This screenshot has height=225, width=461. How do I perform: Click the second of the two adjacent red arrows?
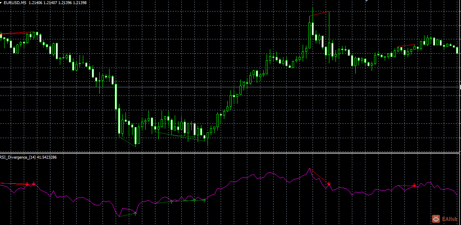pos(34,184)
